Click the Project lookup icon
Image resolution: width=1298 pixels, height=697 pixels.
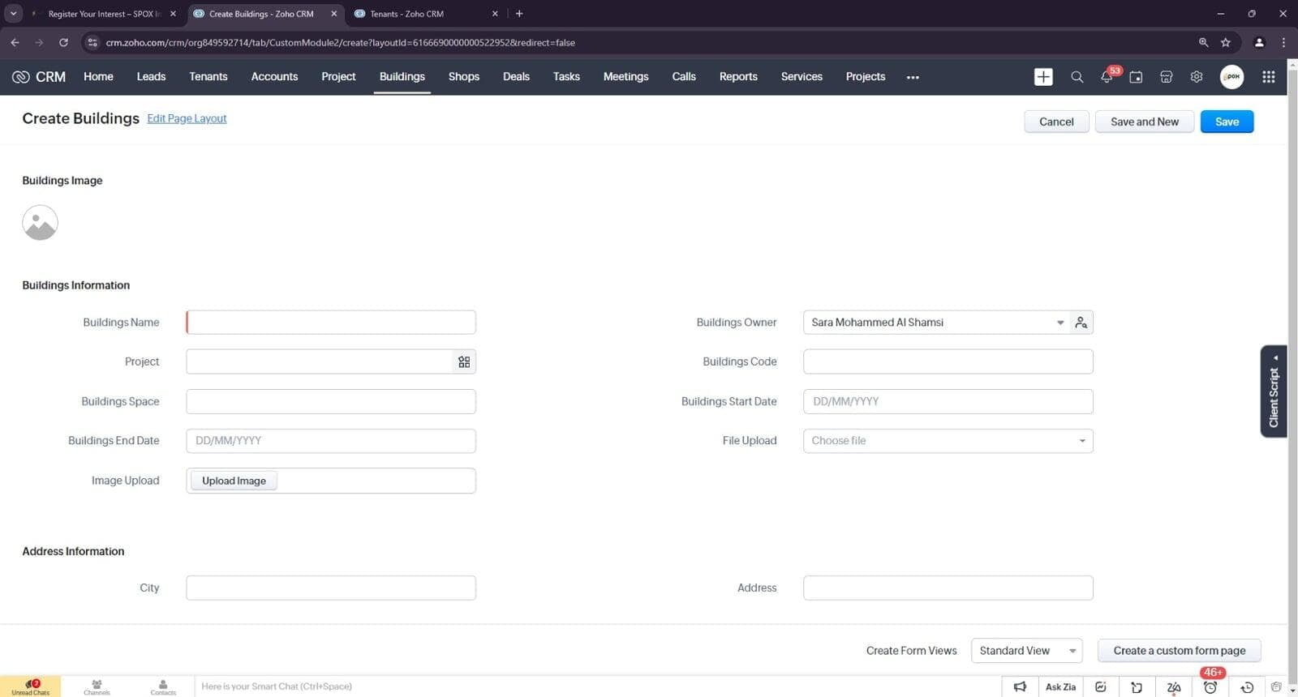click(464, 361)
